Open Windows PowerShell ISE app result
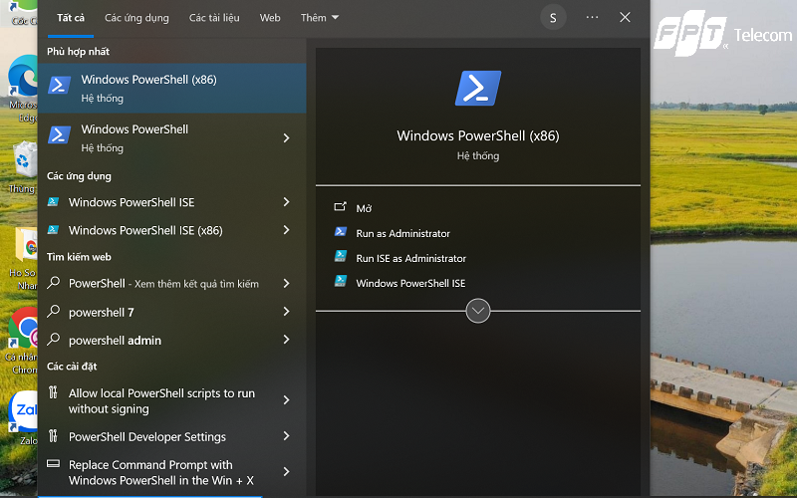 pos(171,202)
